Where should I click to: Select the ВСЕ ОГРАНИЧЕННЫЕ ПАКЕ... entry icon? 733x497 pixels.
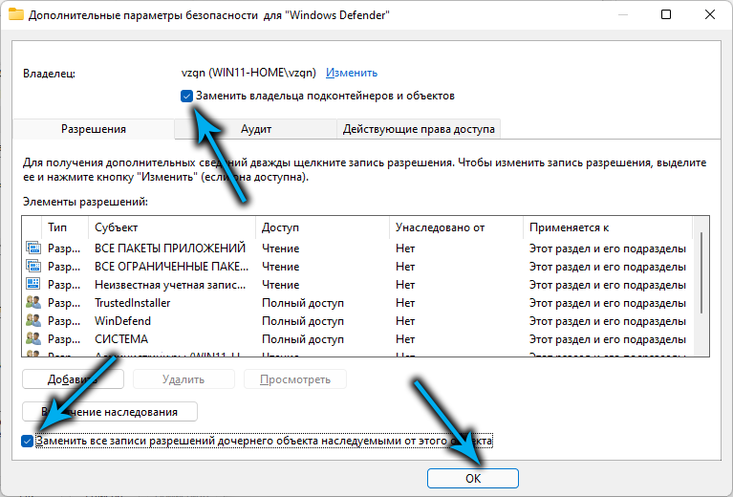32,267
